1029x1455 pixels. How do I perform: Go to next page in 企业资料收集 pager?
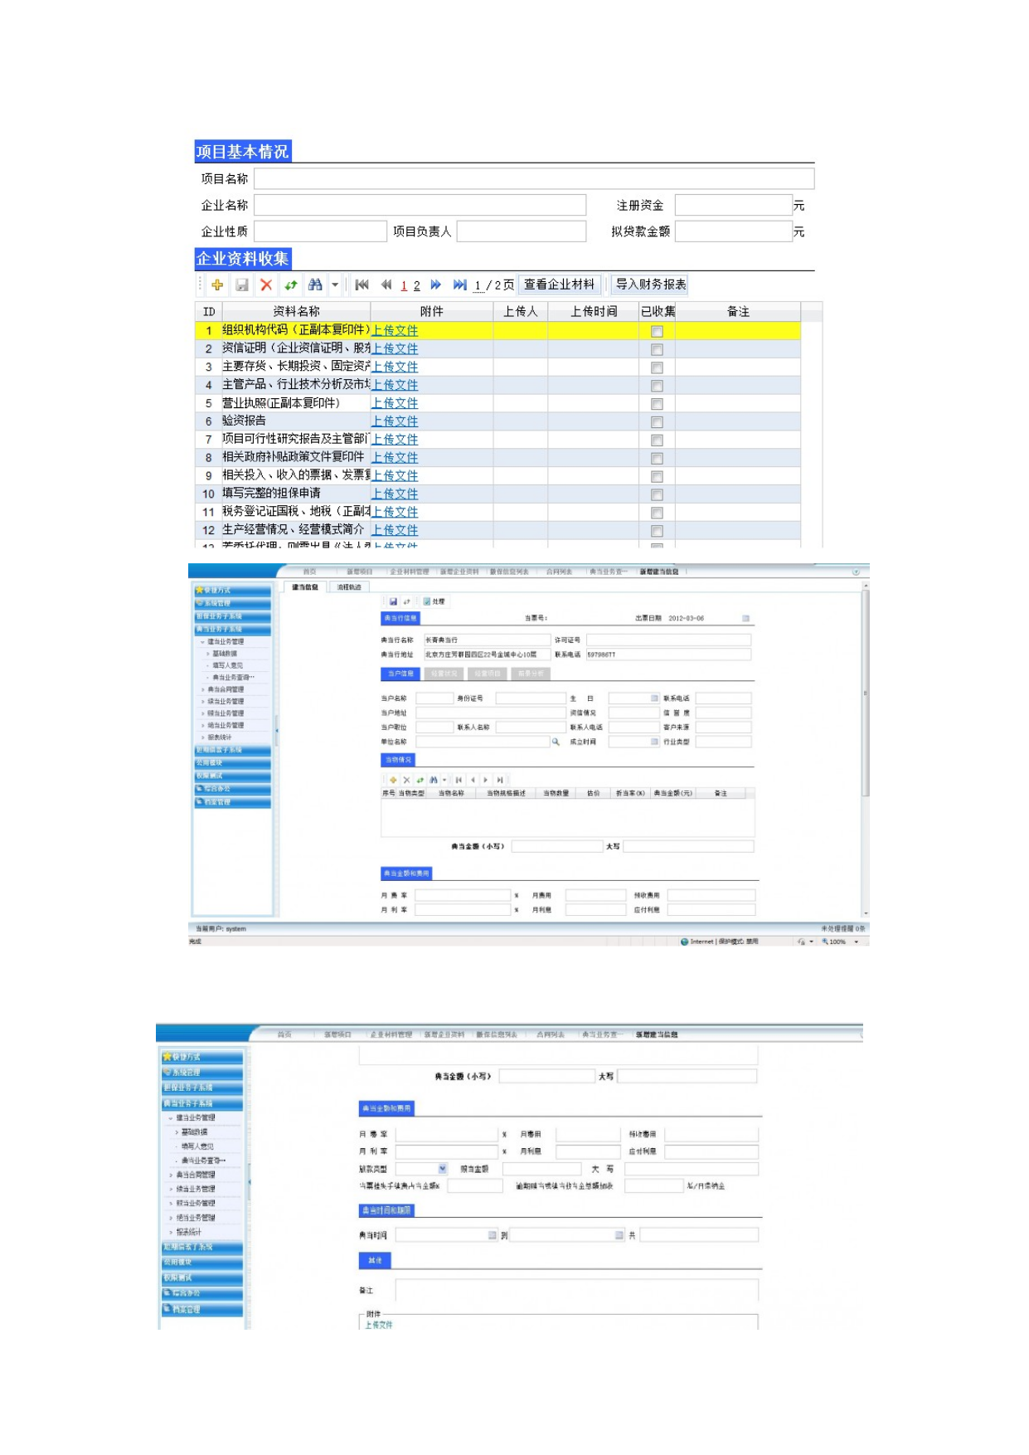point(435,285)
